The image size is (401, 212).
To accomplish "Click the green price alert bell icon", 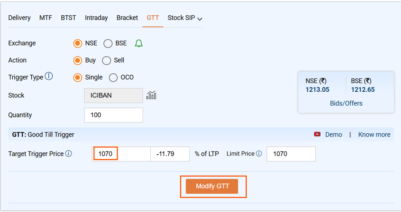I will tap(139, 43).
